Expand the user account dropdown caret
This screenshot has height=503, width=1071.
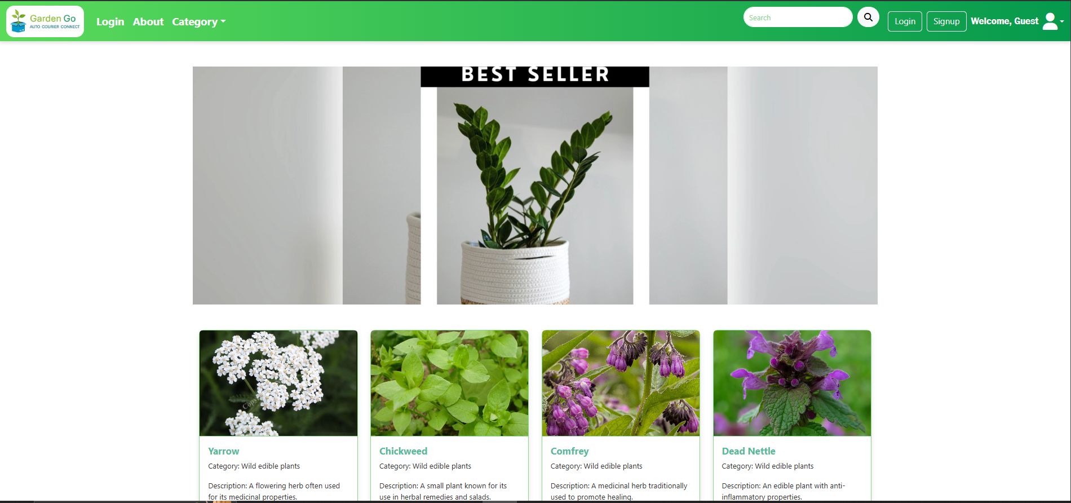pos(1062,21)
